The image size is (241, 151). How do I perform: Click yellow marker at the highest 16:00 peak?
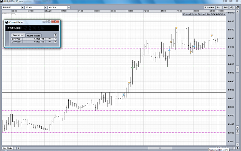(176, 28)
